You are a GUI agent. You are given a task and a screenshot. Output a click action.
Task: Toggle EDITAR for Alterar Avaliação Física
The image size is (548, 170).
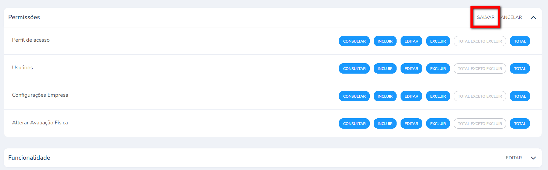coord(411,124)
